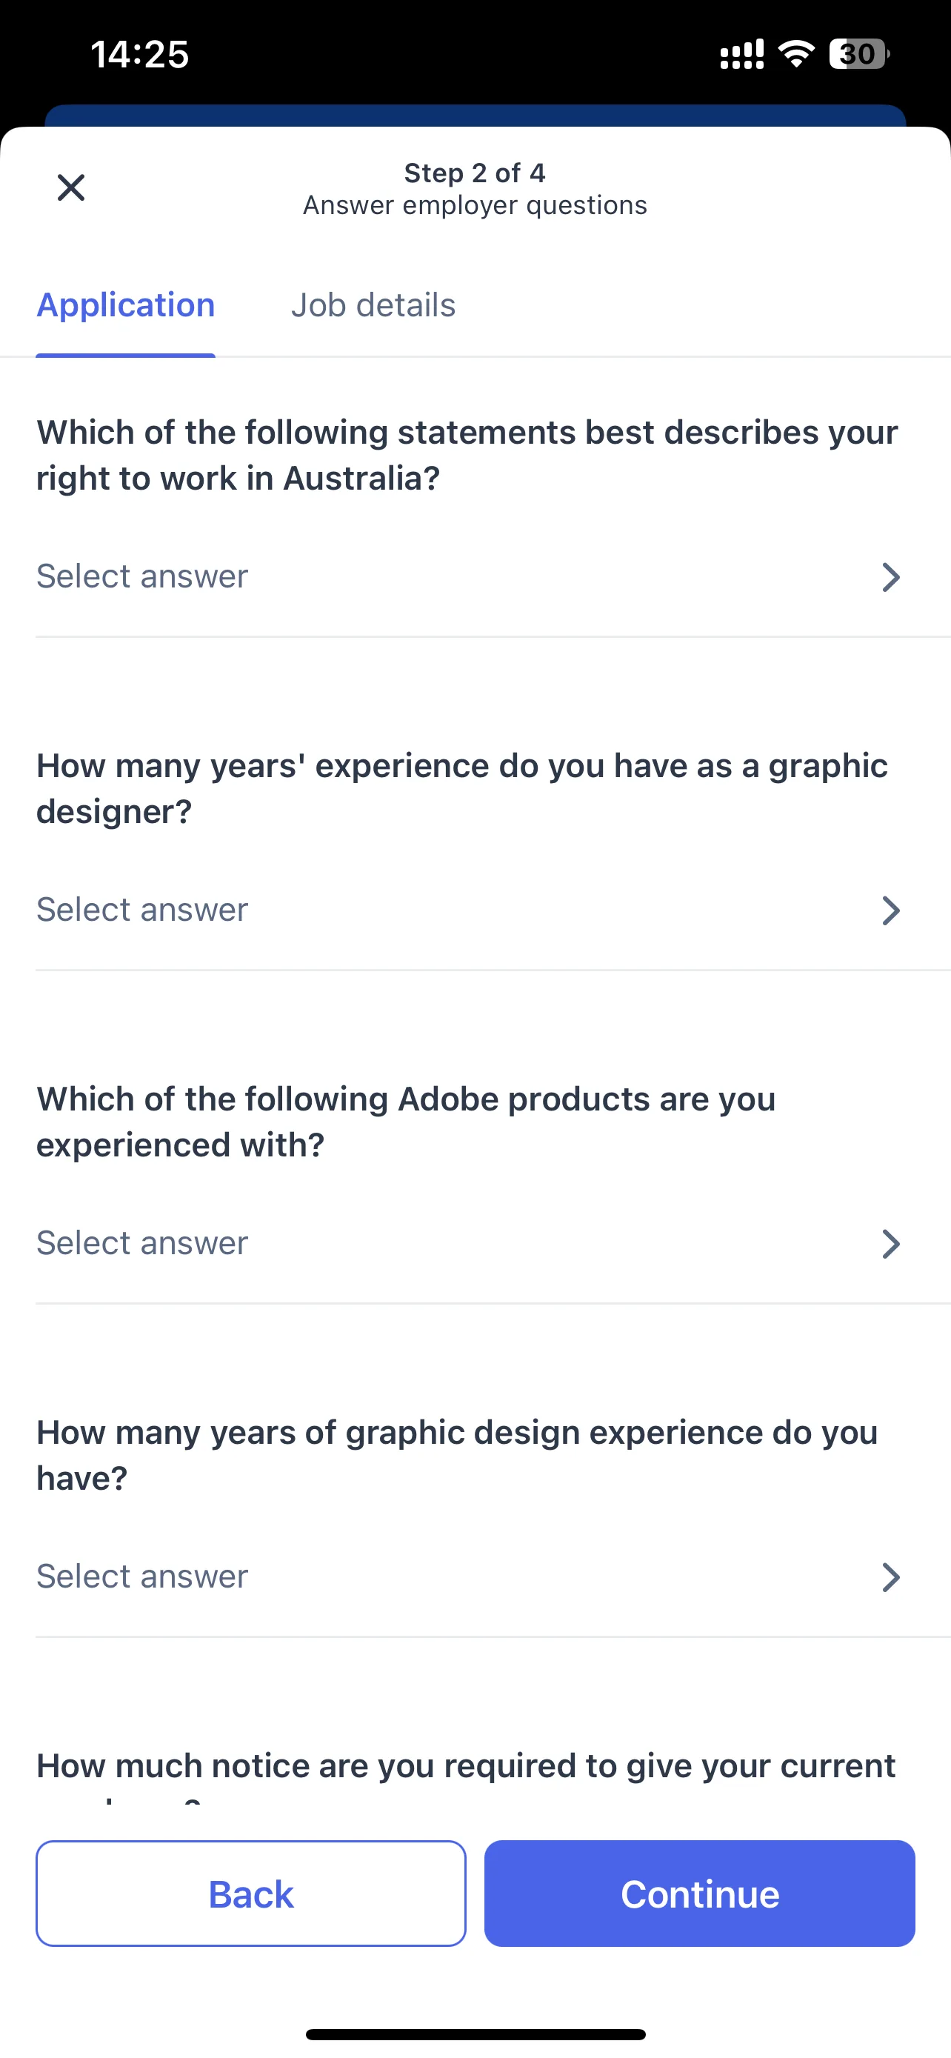Tap the 14:25 clock in status bar
Screen dimensions: 951x2058
coord(140,54)
